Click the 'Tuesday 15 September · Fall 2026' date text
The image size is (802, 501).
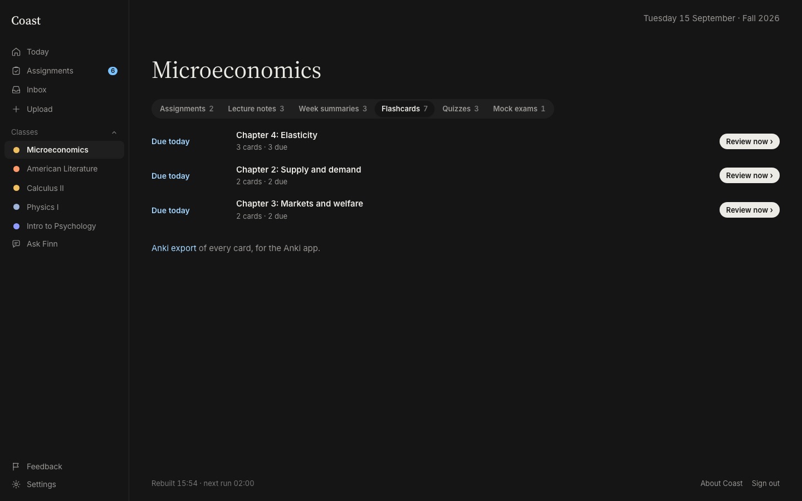[x=711, y=18]
